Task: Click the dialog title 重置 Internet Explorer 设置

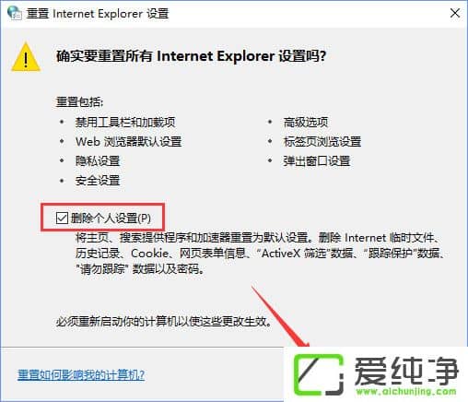Action: (98, 14)
